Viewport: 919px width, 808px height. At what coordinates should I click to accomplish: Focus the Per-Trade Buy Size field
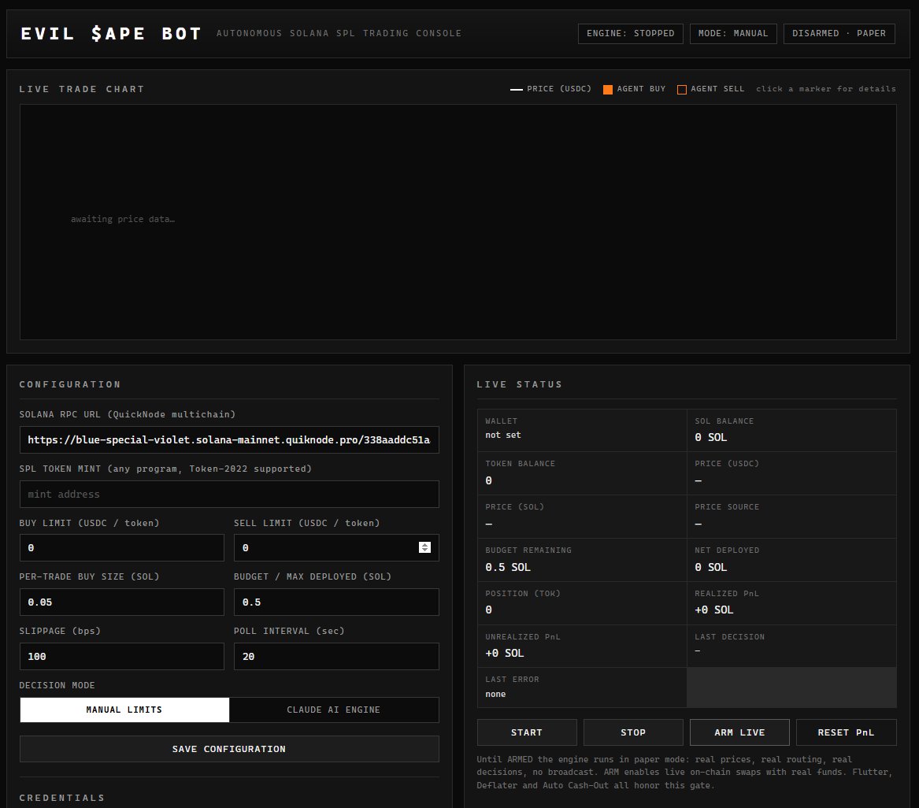point(122,602)
